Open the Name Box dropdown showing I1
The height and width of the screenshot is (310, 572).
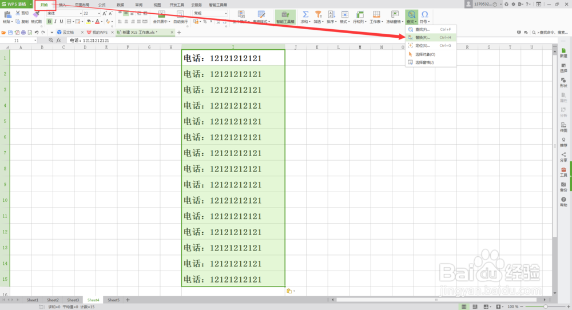35,41
